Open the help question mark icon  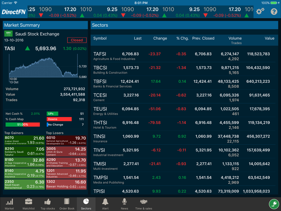pyautogui.click(x=274, y=12)
